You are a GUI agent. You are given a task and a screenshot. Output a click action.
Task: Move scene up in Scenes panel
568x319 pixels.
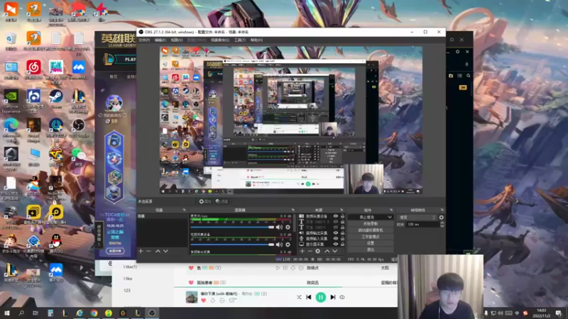[158, 251]
